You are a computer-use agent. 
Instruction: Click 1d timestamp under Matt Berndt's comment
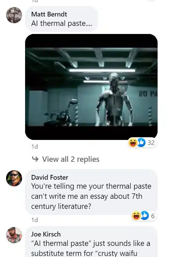point(34,147)
